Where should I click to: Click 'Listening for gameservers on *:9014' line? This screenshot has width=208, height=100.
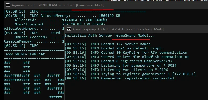coord(121,65)
